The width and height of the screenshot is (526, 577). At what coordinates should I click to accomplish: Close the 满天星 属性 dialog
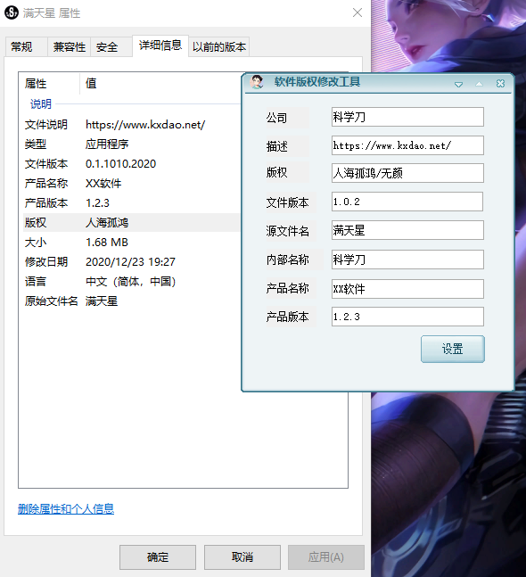coord(358,12)
